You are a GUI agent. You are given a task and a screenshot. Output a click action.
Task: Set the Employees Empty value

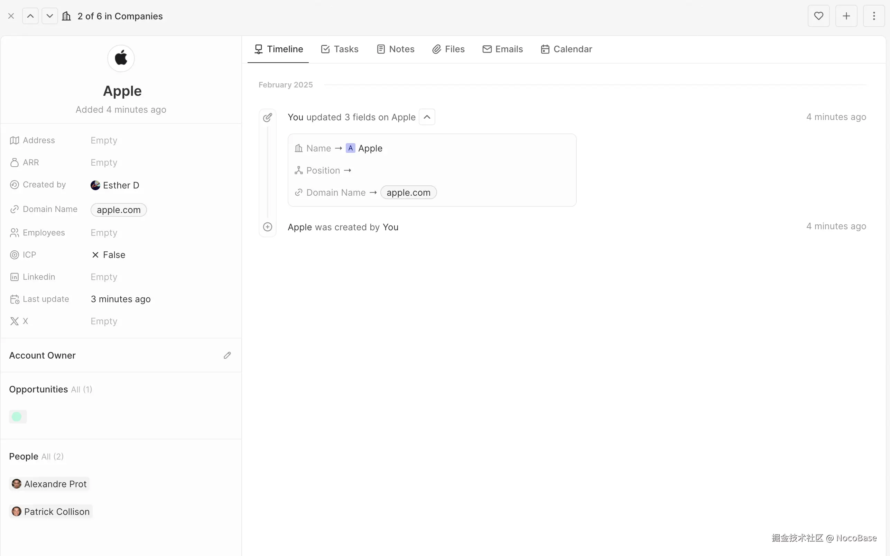point(104,233)
